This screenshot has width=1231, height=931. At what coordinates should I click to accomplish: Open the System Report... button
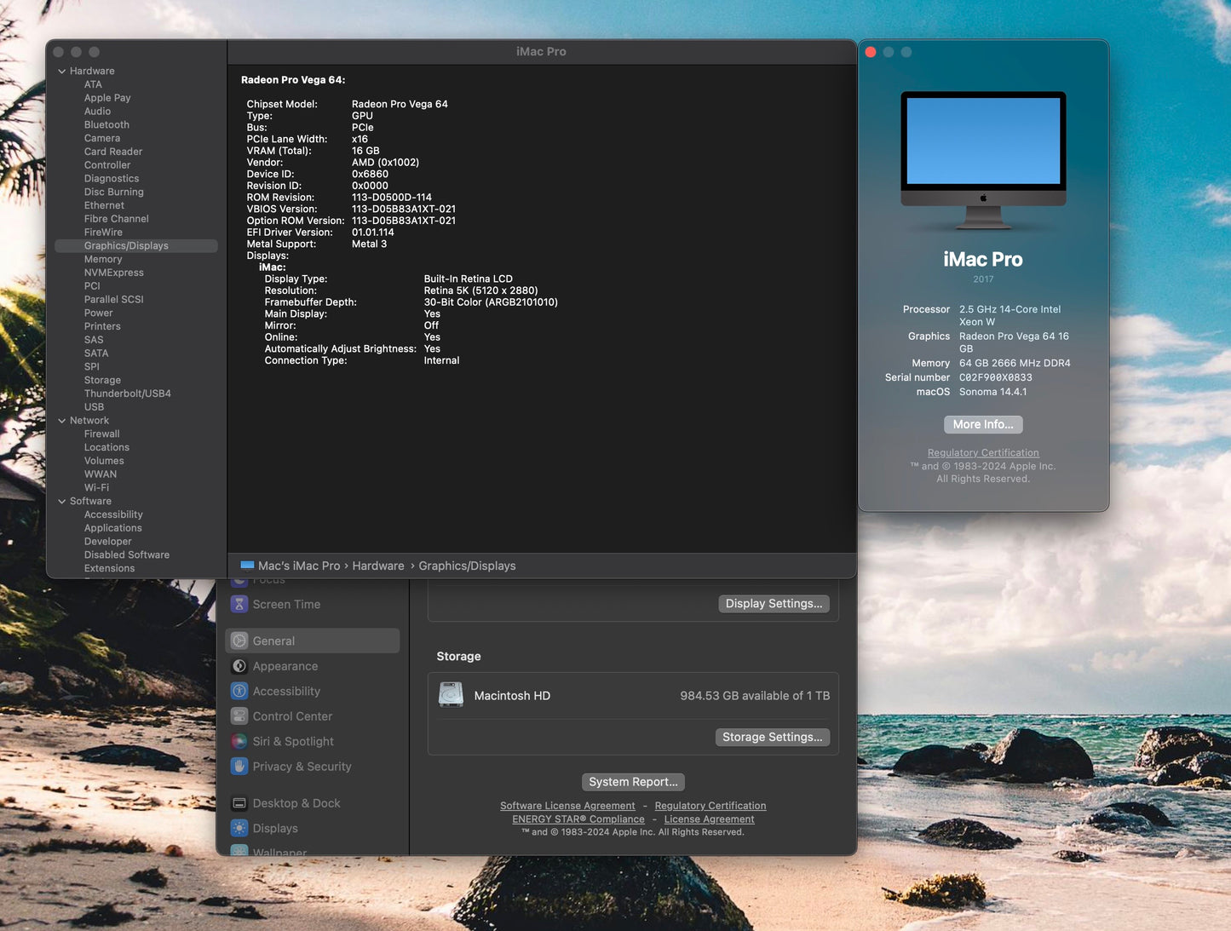pyautogui.click(x=633, y=782)
